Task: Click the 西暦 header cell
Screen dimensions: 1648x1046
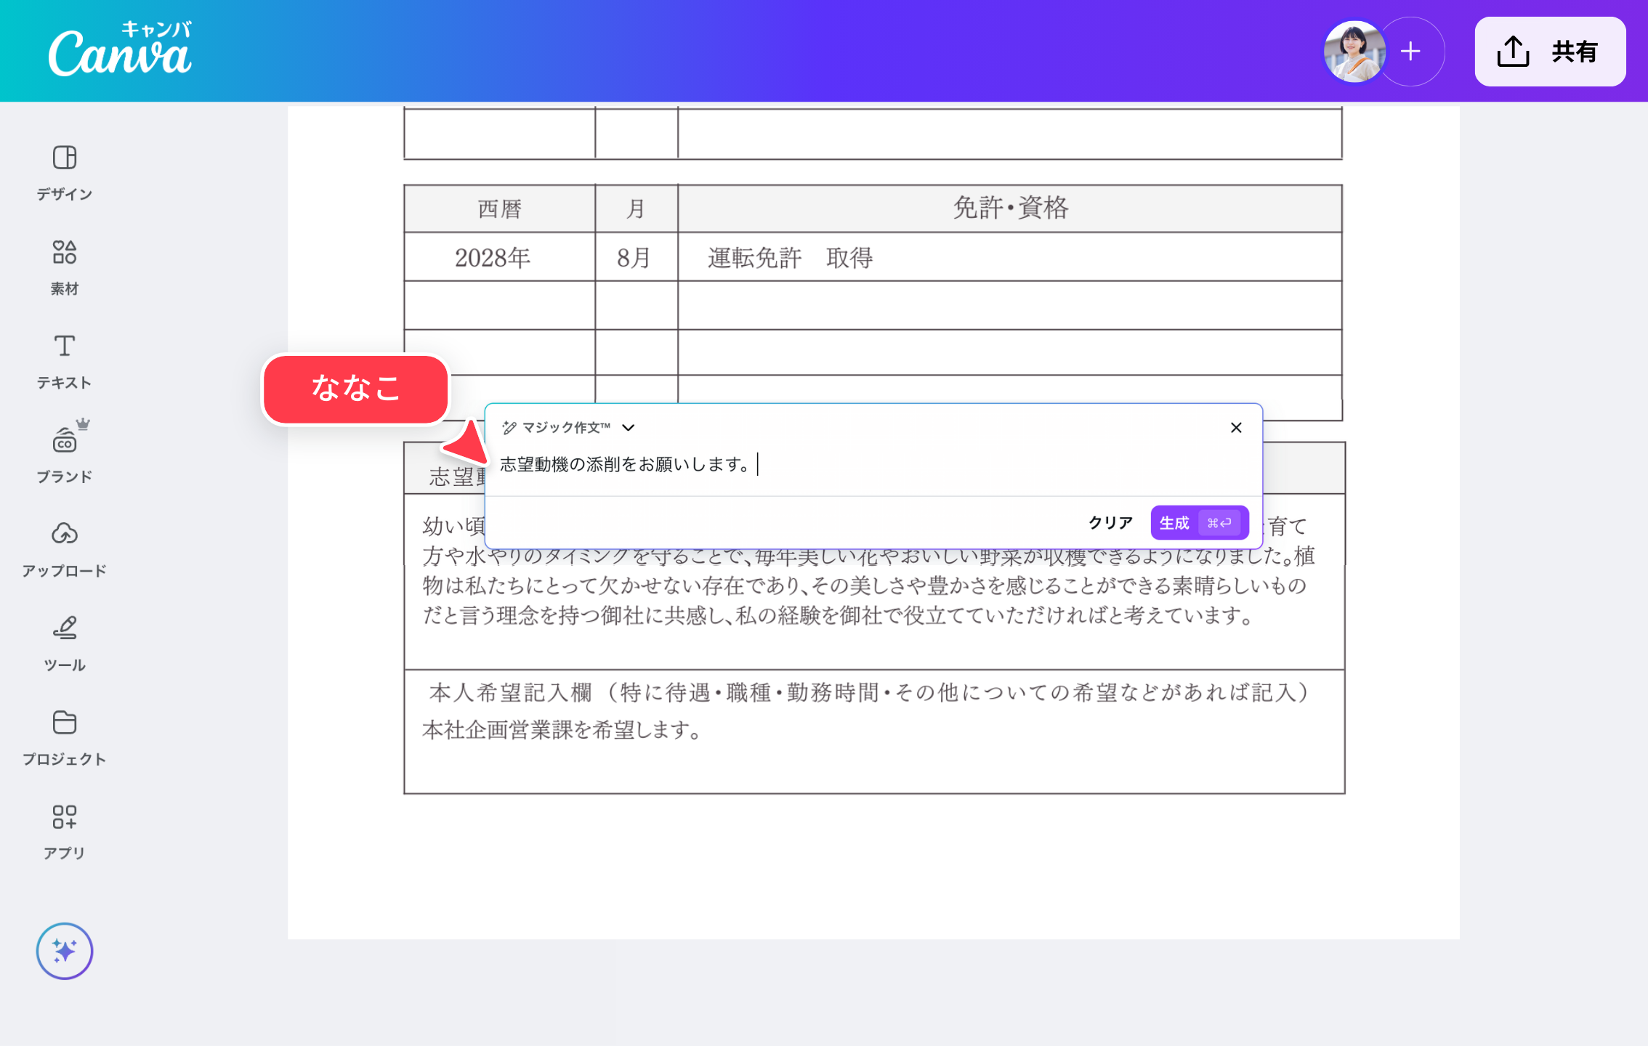Action: click(x=499, y=208)
